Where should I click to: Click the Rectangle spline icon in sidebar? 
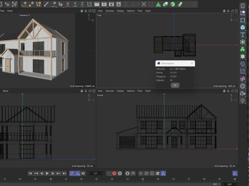[243, 20]
